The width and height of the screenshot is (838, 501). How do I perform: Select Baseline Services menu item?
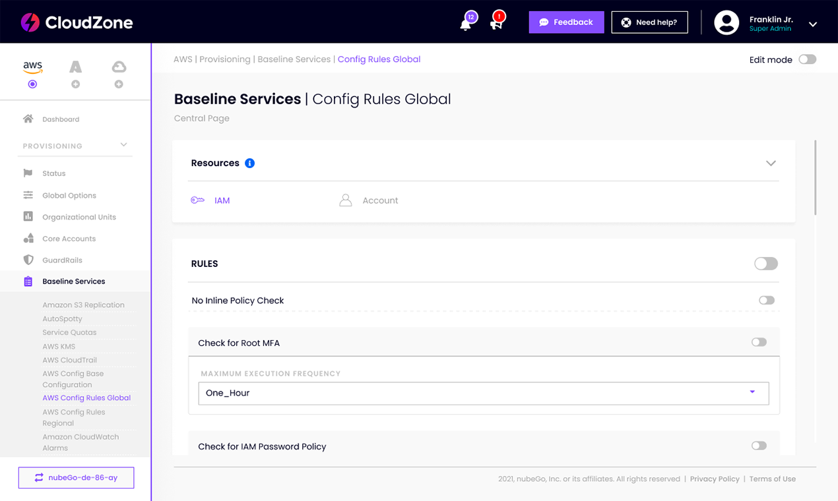tap(74, 281)
